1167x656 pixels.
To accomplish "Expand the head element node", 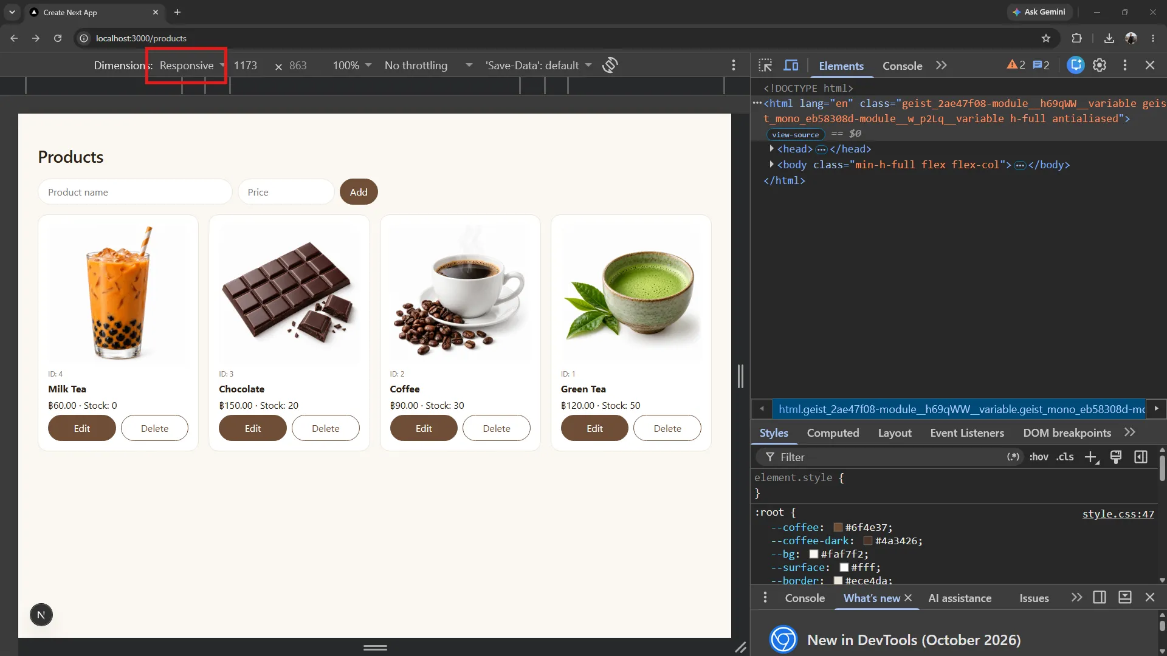I will (771, 149).
